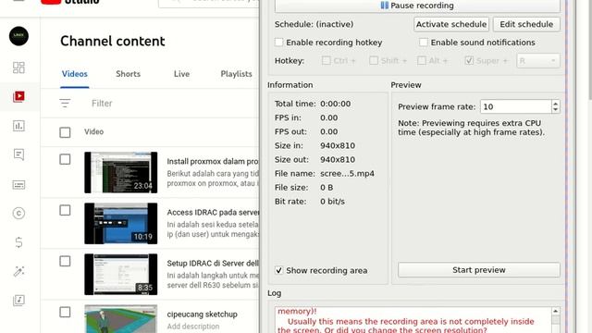The width and height of the screenshot is (592, 333).
Task: Tick the select-all Video header checkbox
Action: pyautogui.click(x=65, y=132)
